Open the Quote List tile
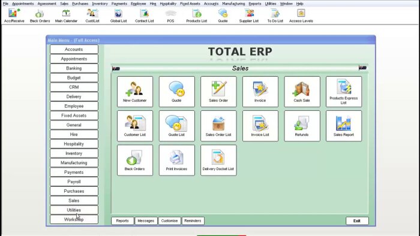Viewport: 420px width, 236px height. pyautogui.click(x=177, y=126)
